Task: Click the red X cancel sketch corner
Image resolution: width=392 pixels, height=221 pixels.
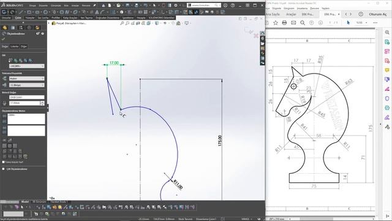Action: tap(256, 36)
